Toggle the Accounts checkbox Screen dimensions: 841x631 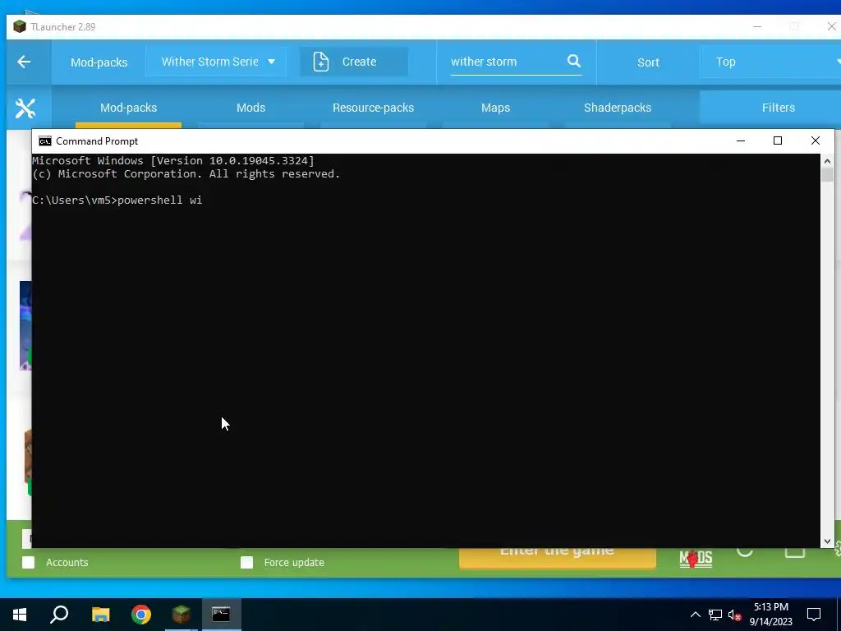pos(29,562)
